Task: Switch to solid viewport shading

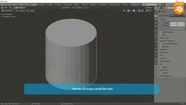Action: [x=144, y=11]
